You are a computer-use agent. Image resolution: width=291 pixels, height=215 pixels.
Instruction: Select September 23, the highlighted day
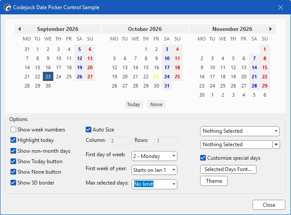48,77
